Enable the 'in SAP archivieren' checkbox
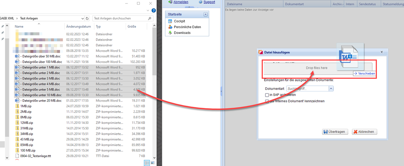404x166 pixels. [x=267, y=95]
